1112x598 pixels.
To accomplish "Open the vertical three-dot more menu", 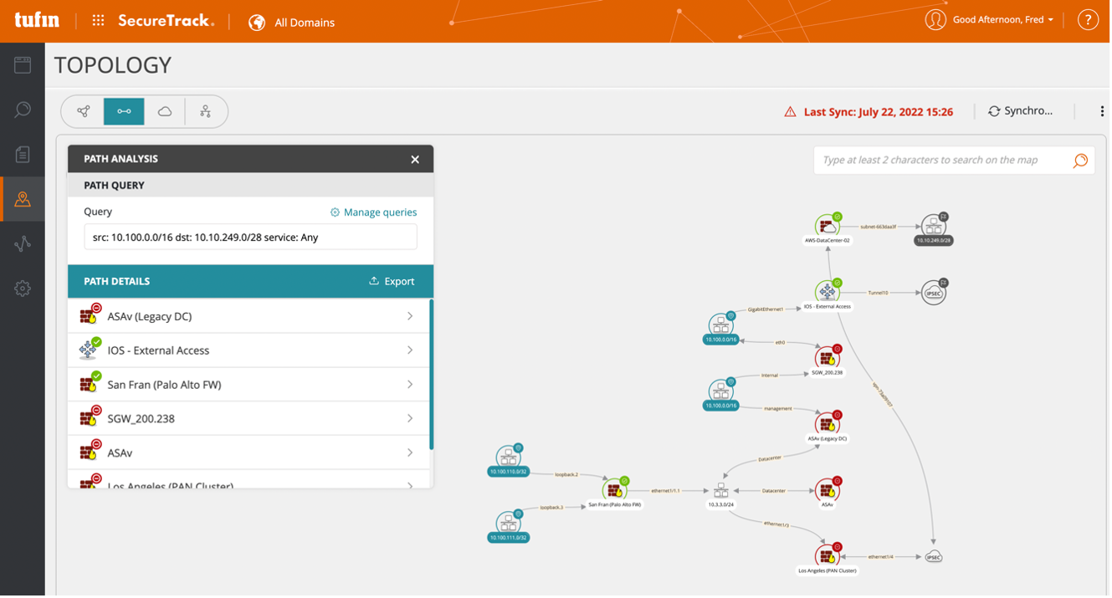I will (x=1101, y=111).
